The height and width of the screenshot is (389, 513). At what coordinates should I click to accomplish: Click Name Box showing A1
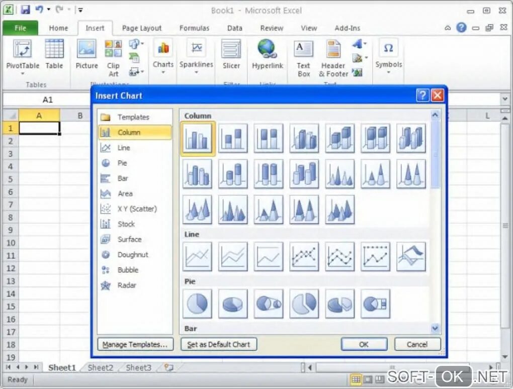pos(47,100)
